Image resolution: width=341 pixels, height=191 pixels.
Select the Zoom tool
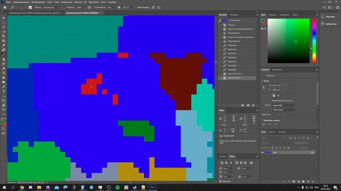point(4,110)
